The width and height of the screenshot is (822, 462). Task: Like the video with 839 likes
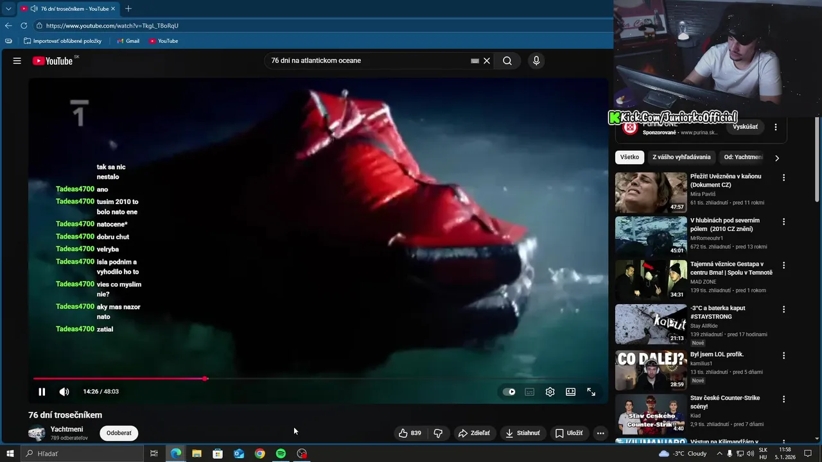409,433
